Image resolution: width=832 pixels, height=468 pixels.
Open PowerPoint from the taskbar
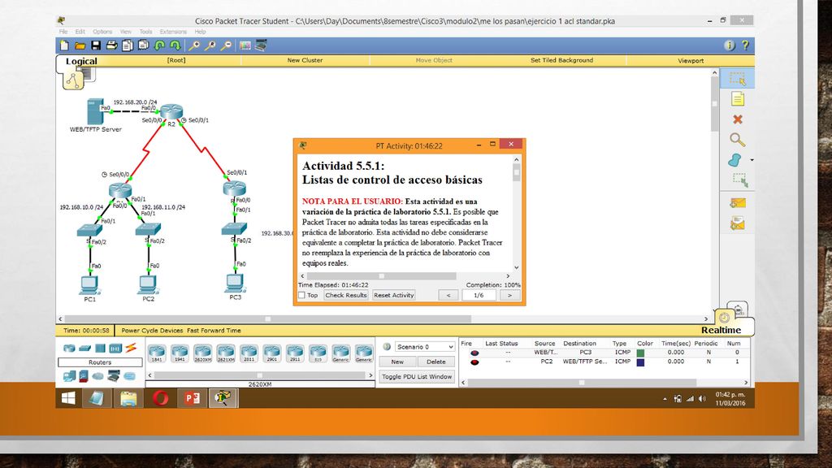click(x=192, y=398)
